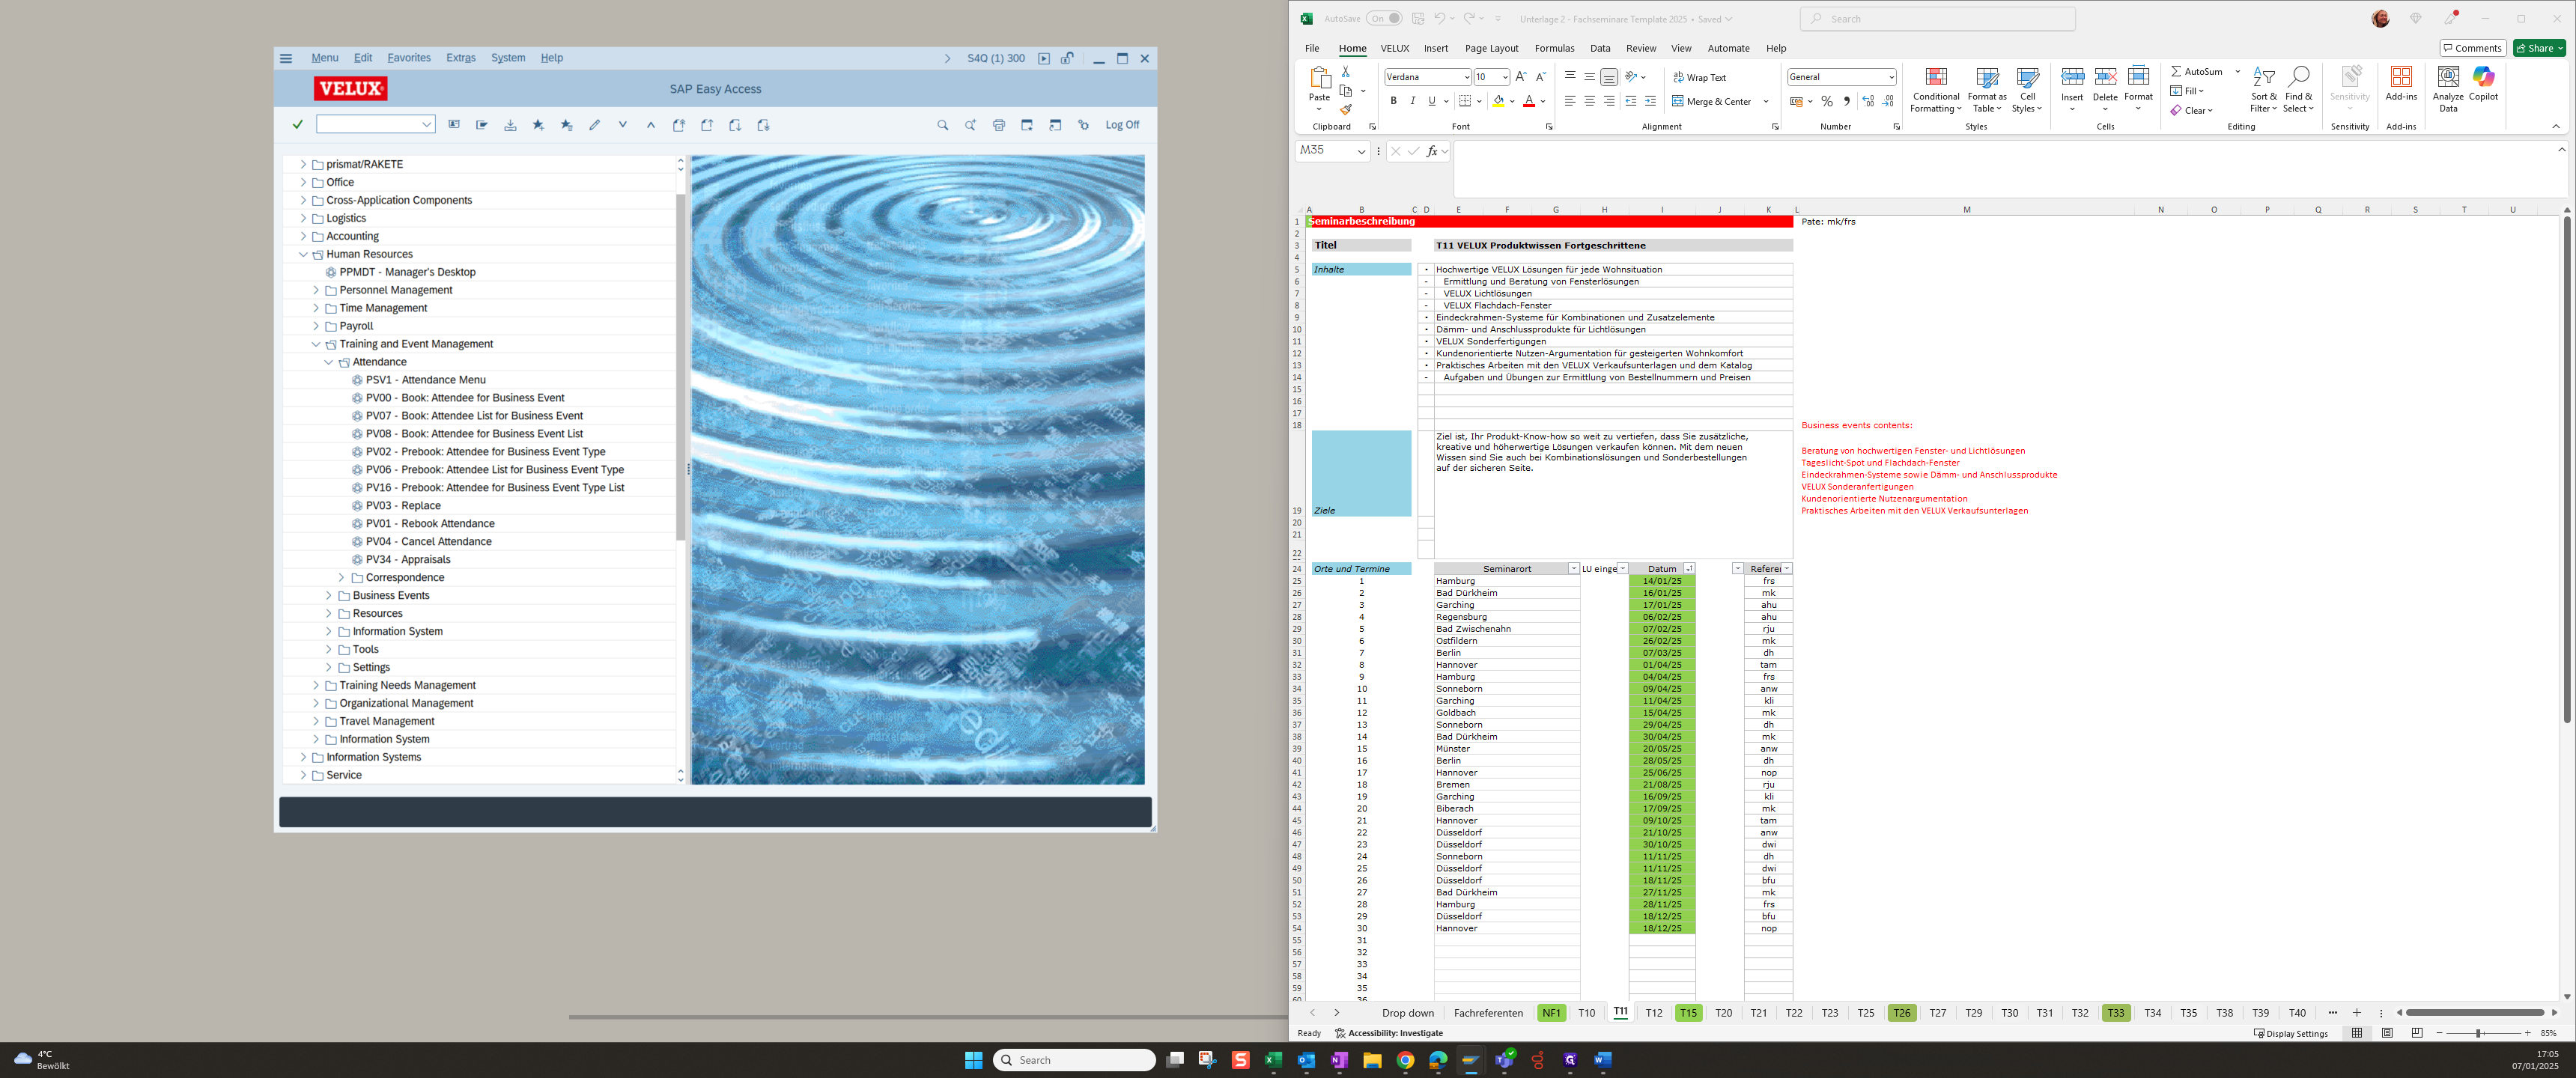Collapse Attendance folder in SAP tree
Image resolution: width=2576 pixels, height=1078 pixels.
click(x=329, y=362)
